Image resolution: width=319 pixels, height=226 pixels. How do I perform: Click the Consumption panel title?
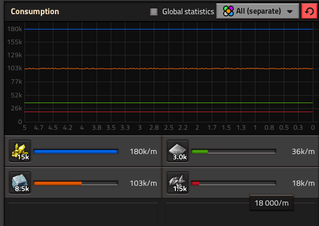coord(35,11)
